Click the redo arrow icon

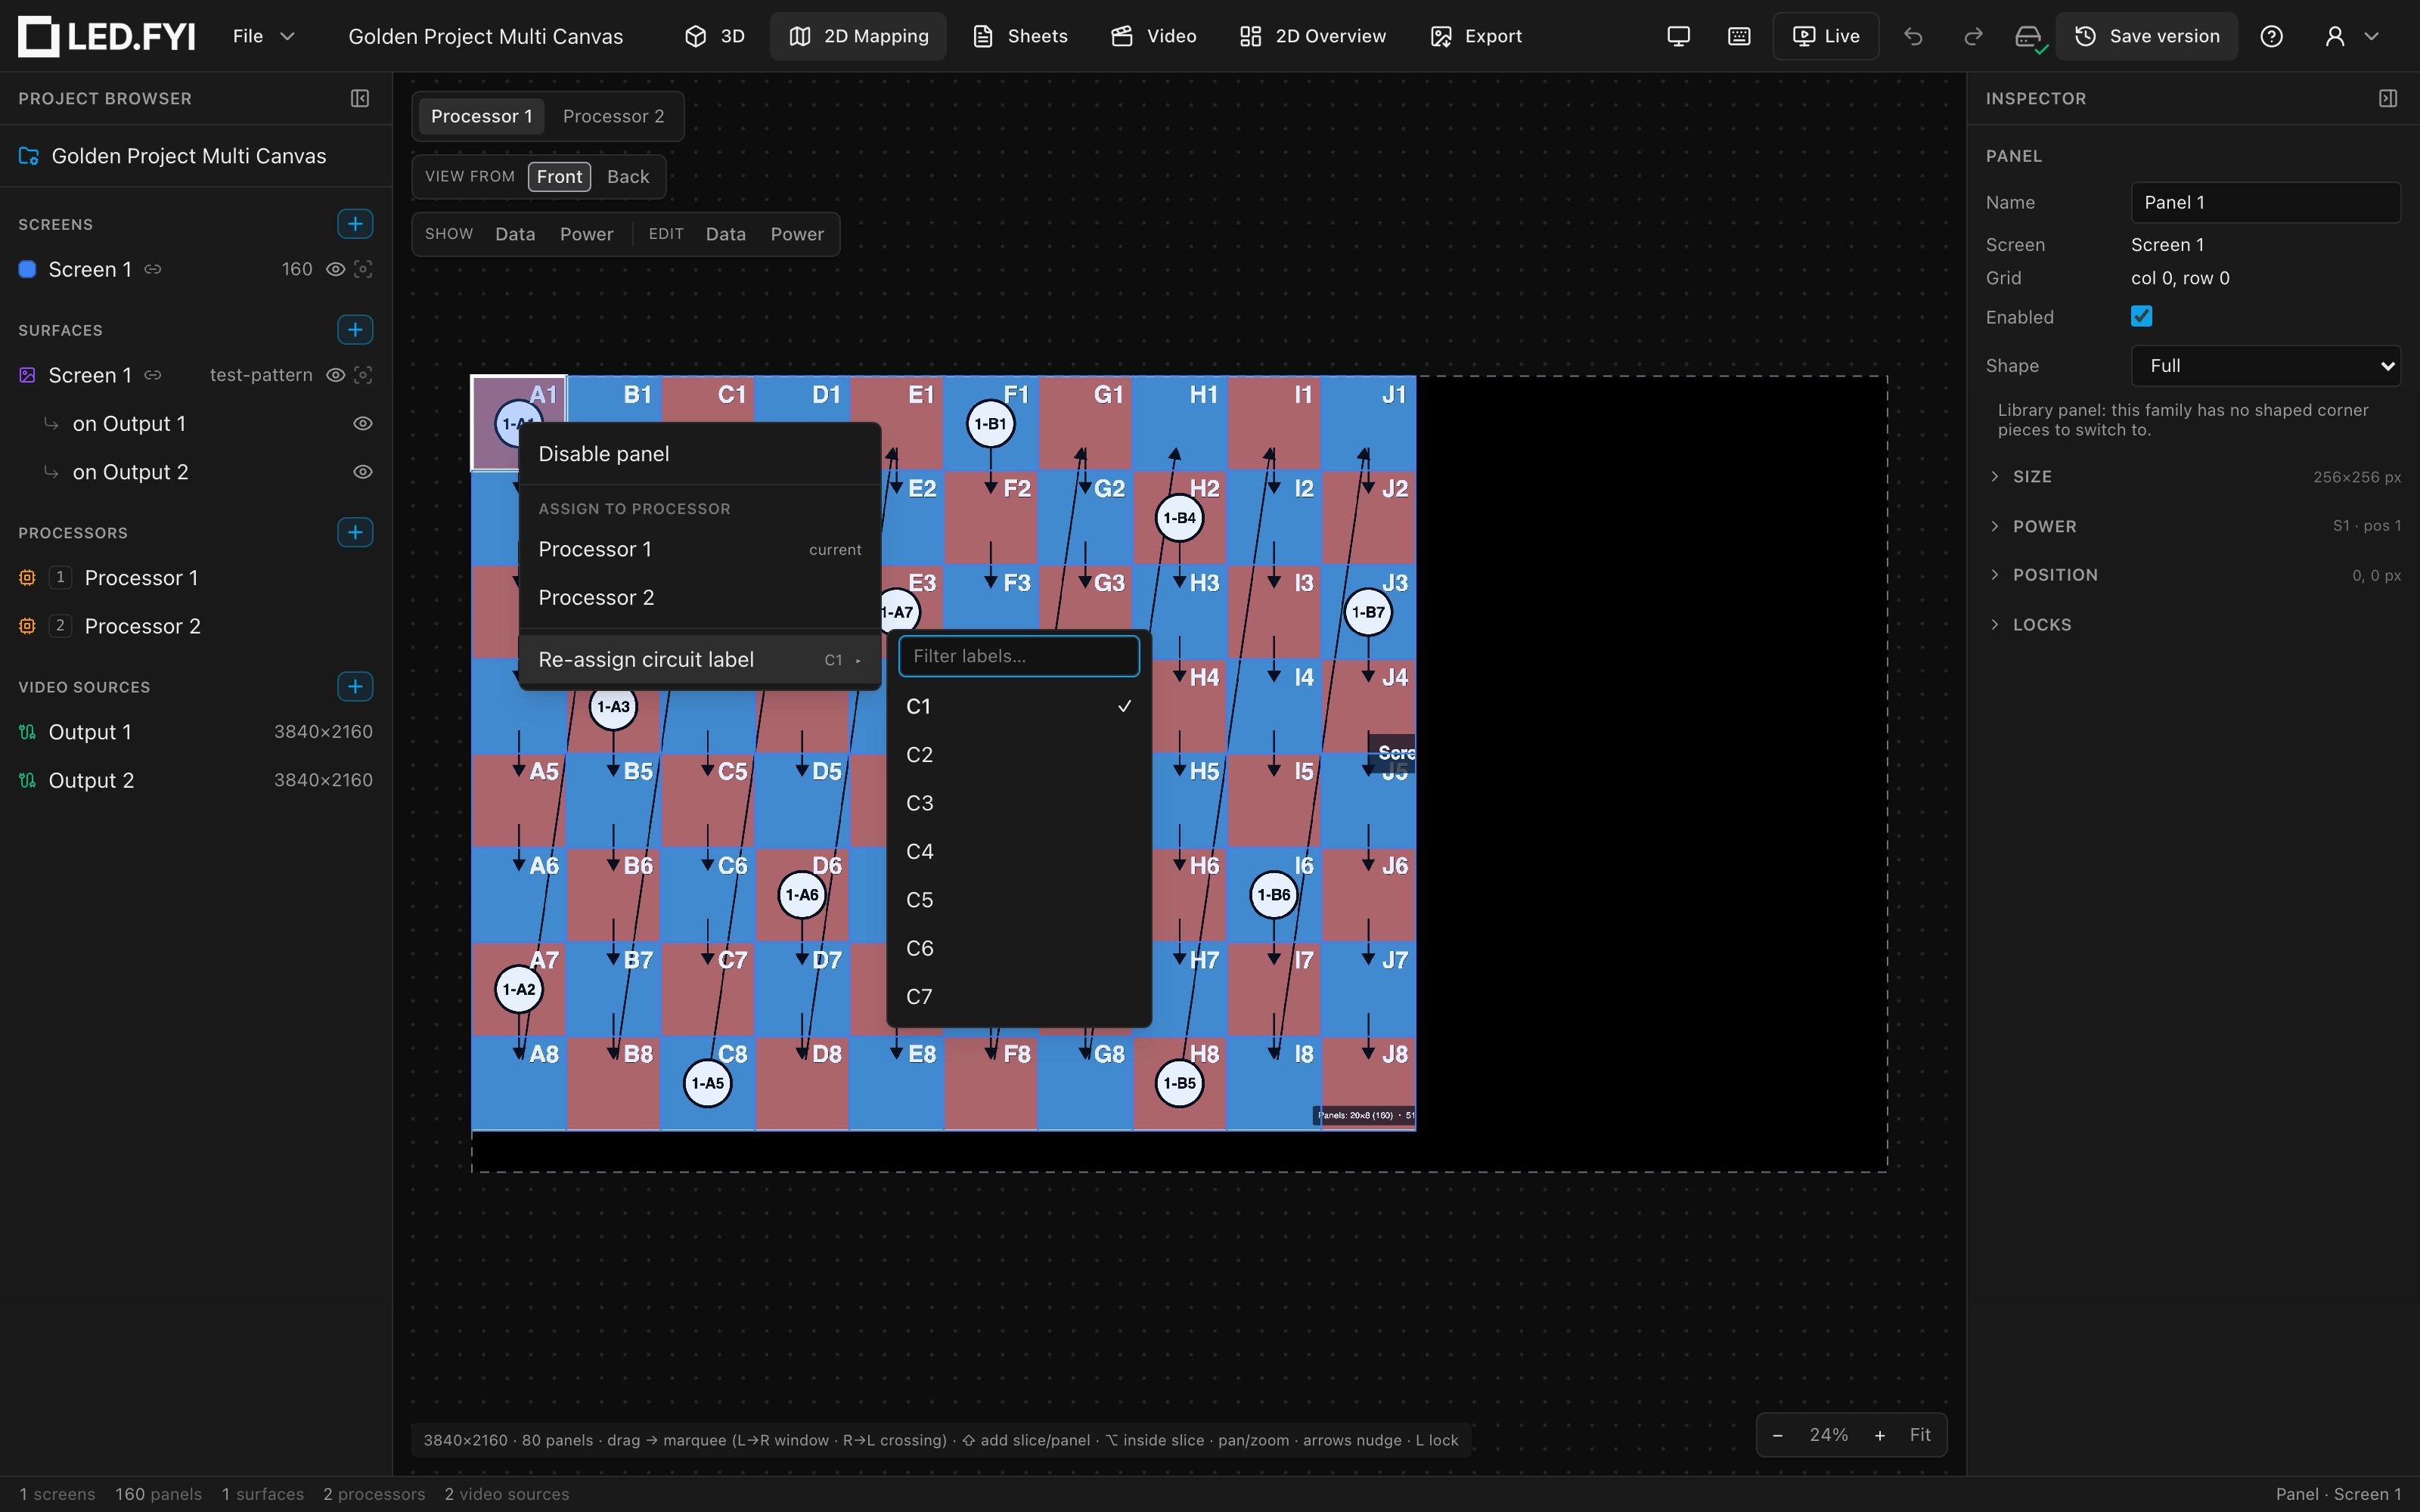coord(1973,36)
